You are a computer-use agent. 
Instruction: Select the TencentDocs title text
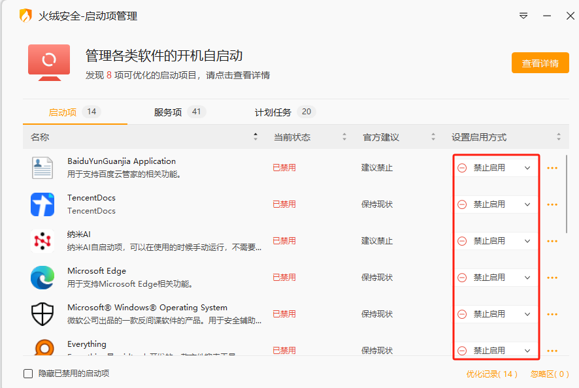(x=91, y=198)
